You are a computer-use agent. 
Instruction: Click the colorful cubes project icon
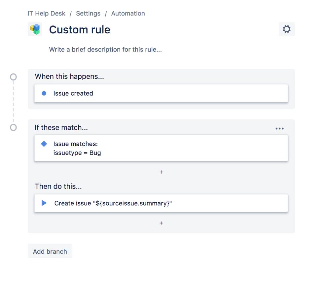tap(35, 29)
